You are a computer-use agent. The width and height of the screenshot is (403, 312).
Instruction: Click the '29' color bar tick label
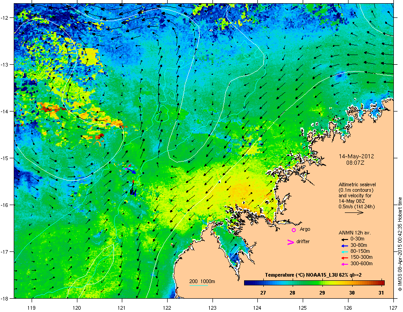[322, 293]
